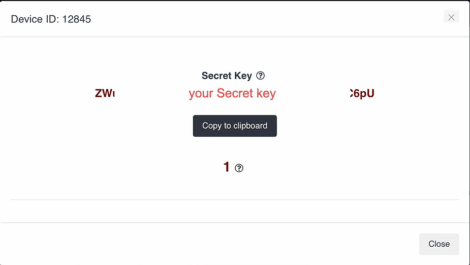Click the masked secret key placeholder text
The image size is (470, 265).
pyautogui.click(x=232, y=93)
